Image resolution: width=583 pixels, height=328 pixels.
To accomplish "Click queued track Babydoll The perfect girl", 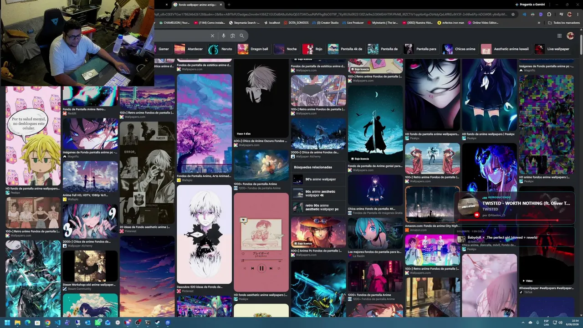I will 502,237.
